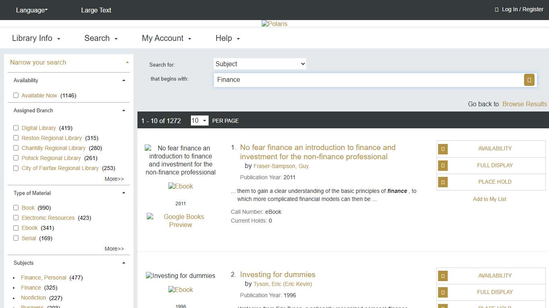Click the Finance search text field
Image resolution: width=549 pixels, height=308 pixels.
click(x=368, y=80)
